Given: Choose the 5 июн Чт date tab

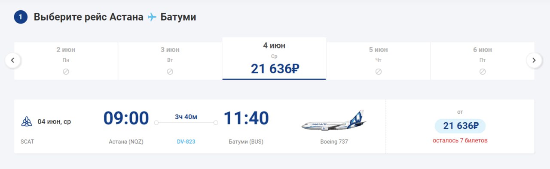Looking at the screenshot, I should [378, 60].
